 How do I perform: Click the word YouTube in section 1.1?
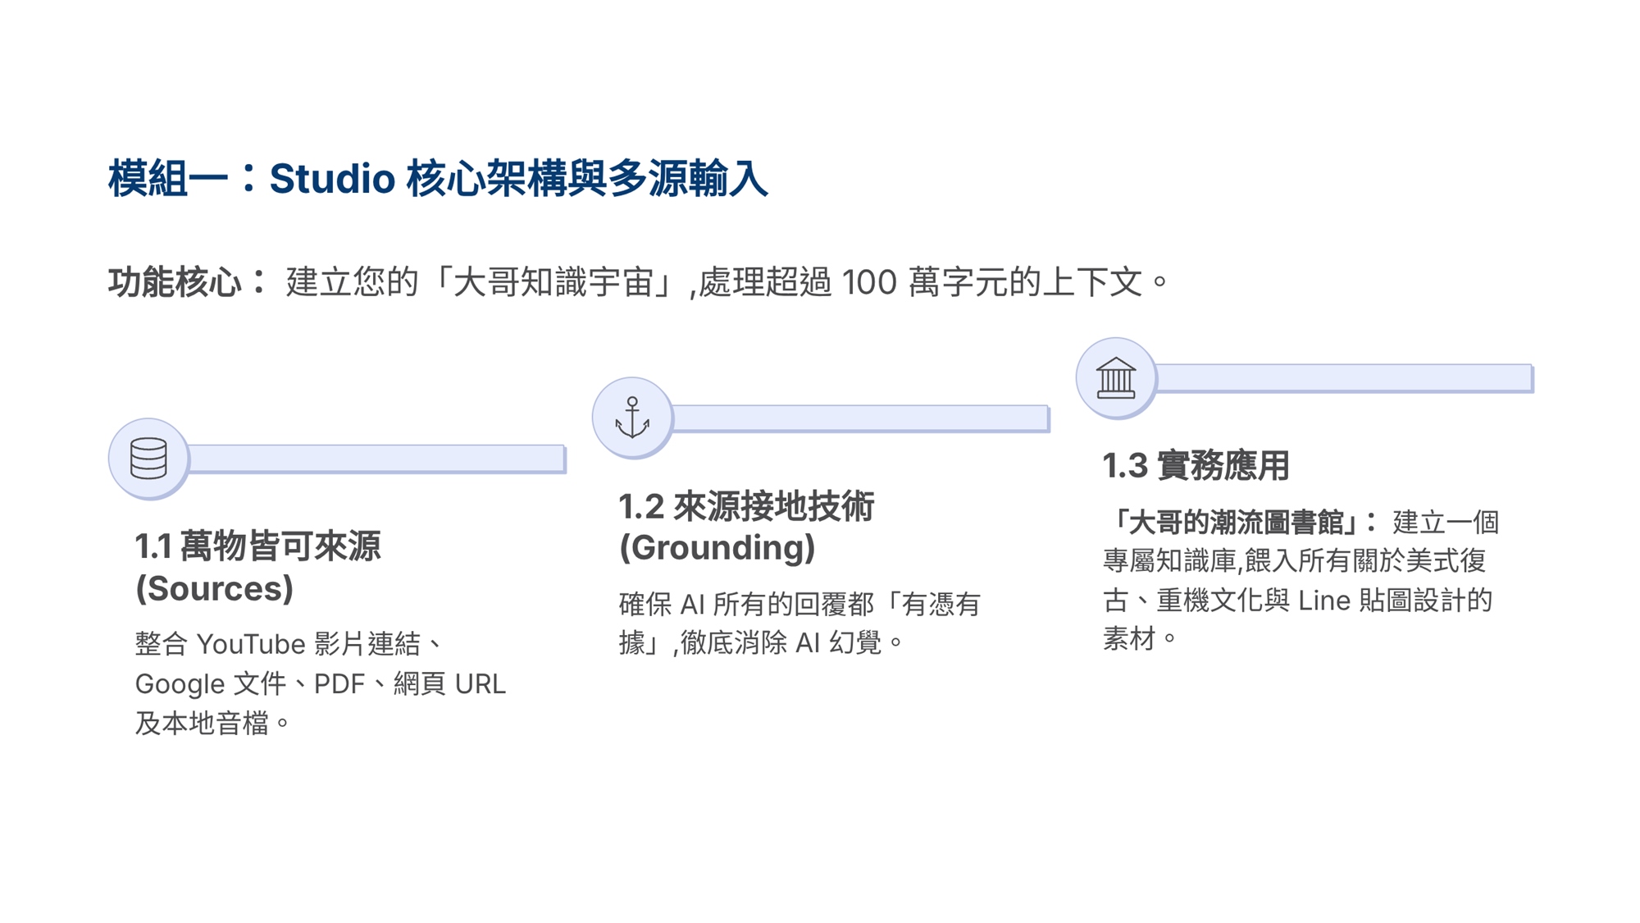(251, 645)
